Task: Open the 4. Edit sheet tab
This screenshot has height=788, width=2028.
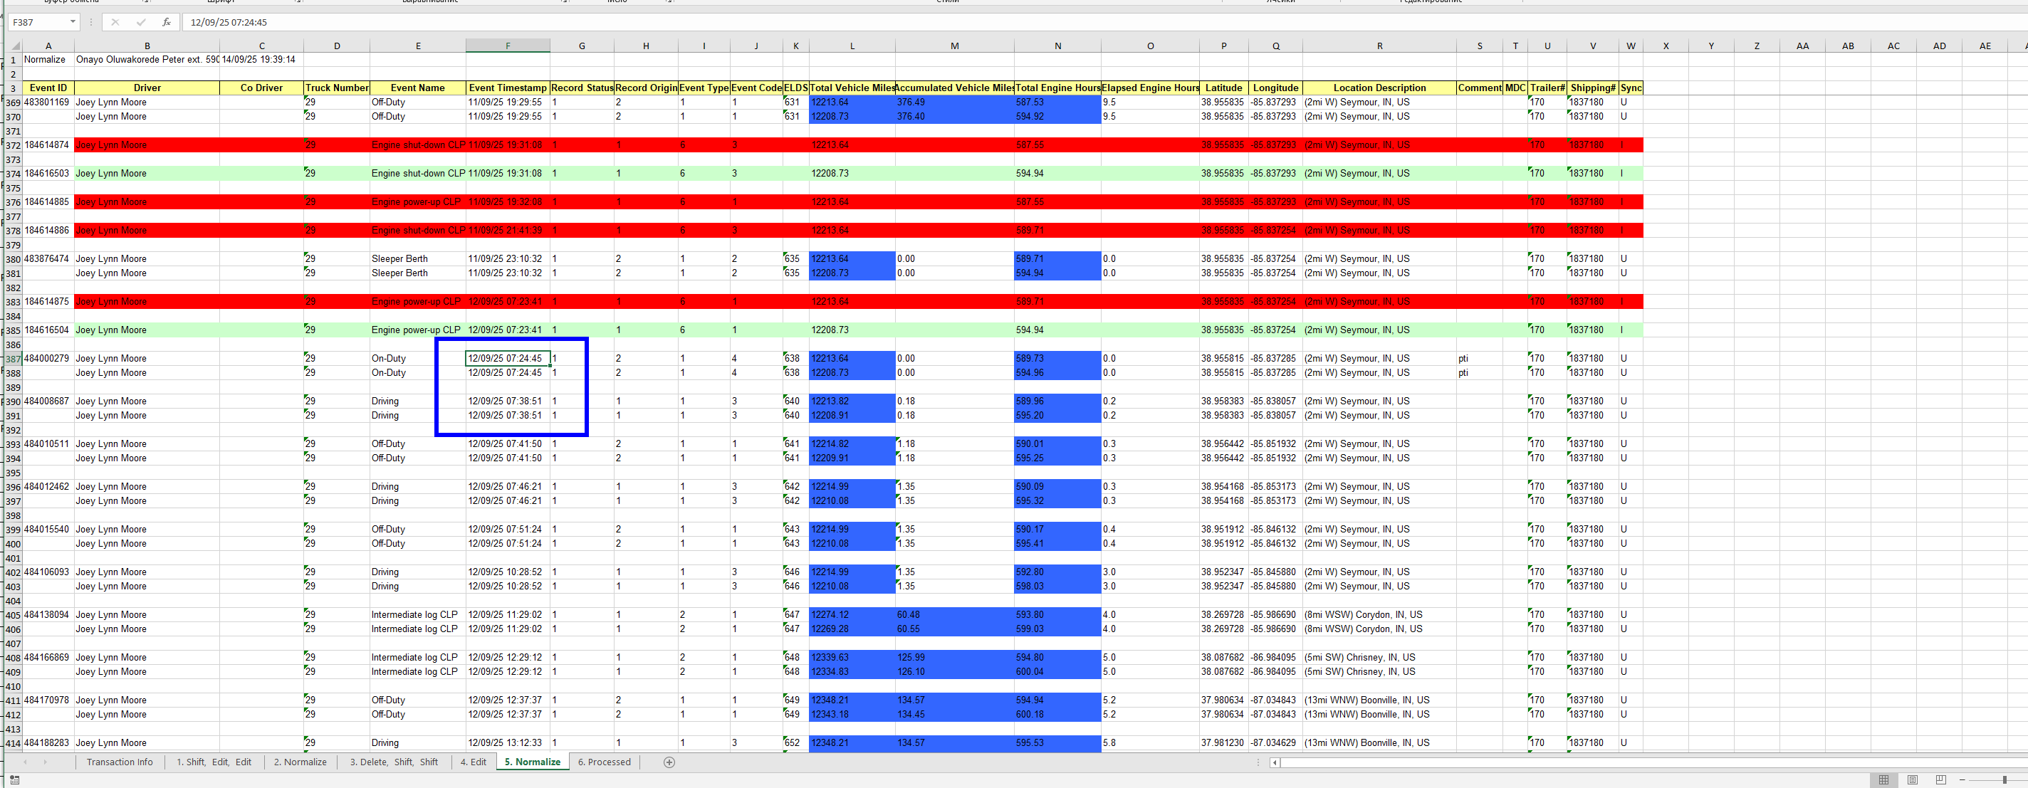Action: tap(473, 762)
